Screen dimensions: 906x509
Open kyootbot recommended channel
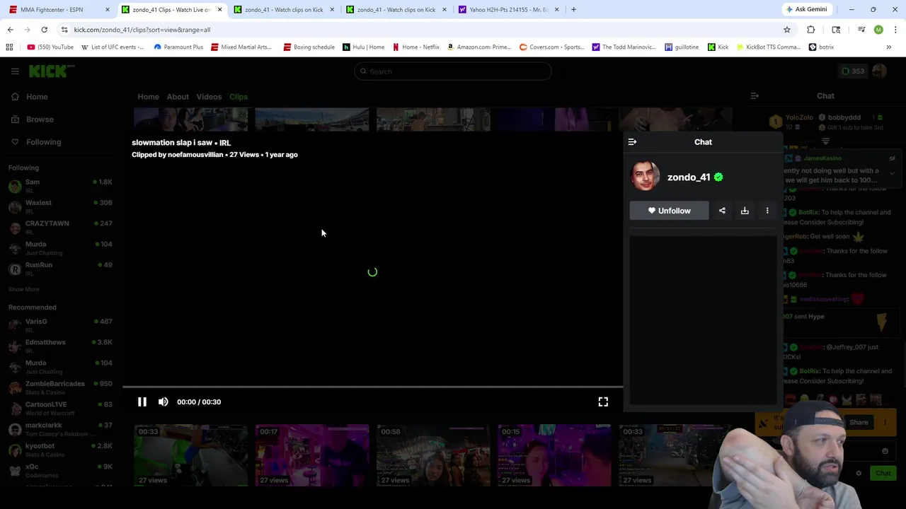coord(60,450)
